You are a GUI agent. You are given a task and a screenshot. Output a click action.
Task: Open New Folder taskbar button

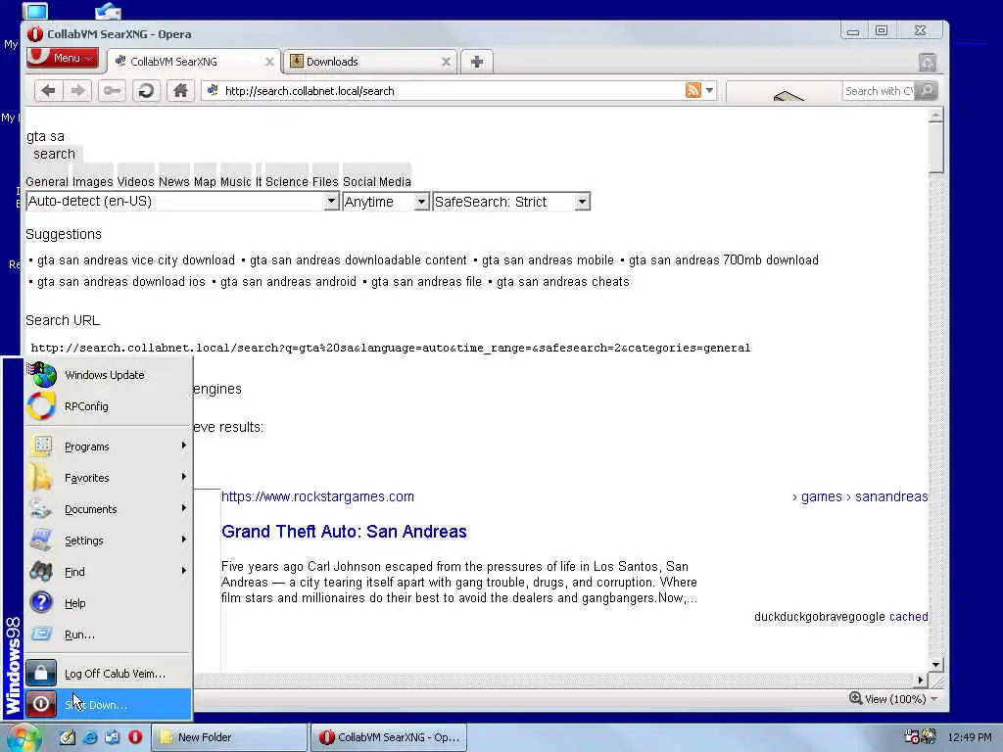(228, 737)
